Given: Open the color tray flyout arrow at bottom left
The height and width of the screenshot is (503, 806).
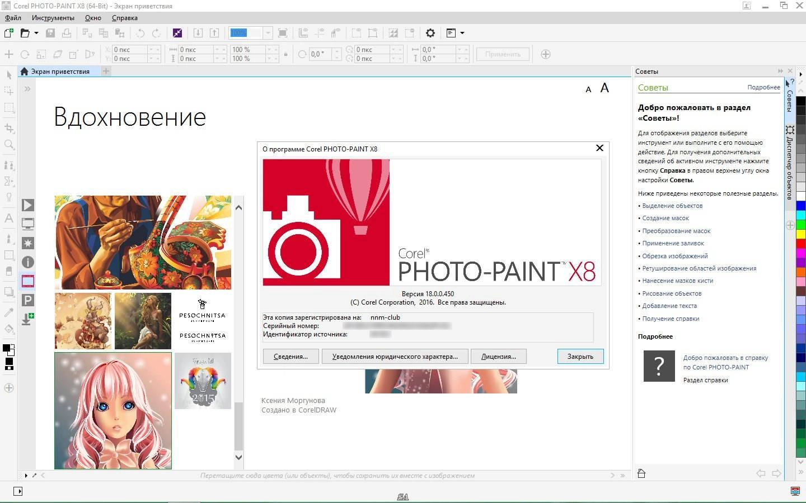Looking at the screenshot, I should tap(26, 476).
